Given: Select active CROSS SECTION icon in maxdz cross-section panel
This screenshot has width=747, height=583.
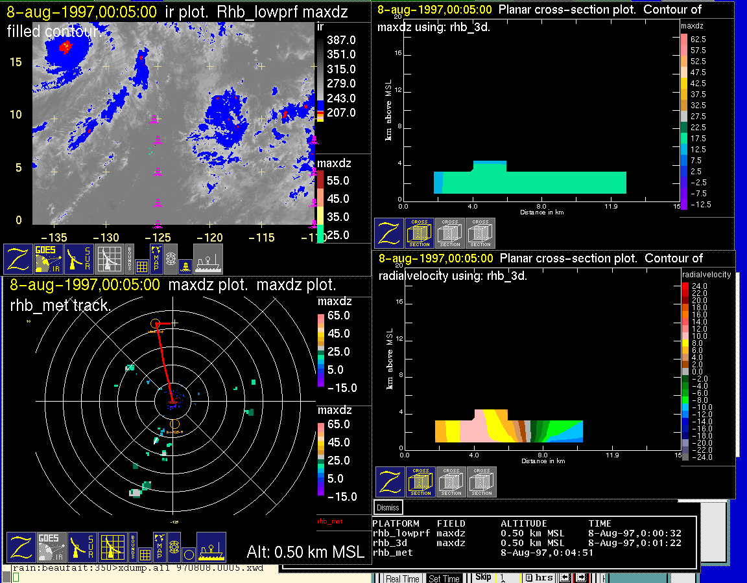Looking at the screenshot, I should pos(420,233).
